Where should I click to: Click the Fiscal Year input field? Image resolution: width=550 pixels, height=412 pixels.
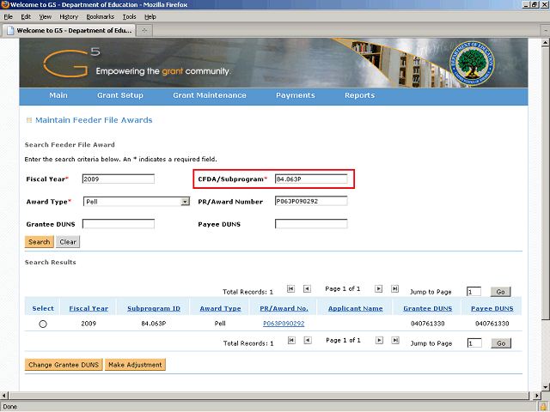tap(119, 179)
